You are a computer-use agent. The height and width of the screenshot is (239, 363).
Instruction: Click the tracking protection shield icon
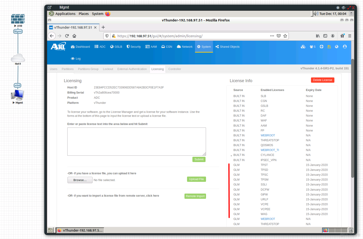[x=107, y=36]
